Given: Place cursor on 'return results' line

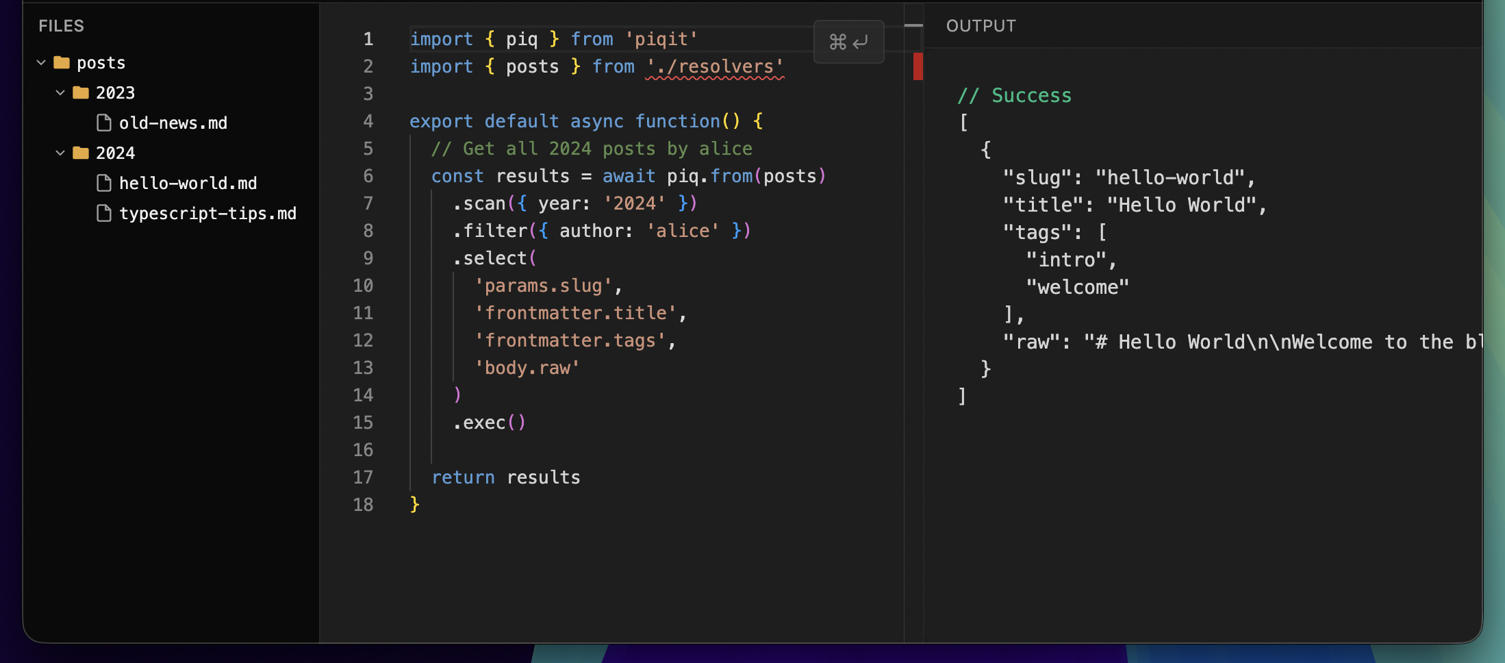Looking at the screenshot, I should [x=505, y=477].
